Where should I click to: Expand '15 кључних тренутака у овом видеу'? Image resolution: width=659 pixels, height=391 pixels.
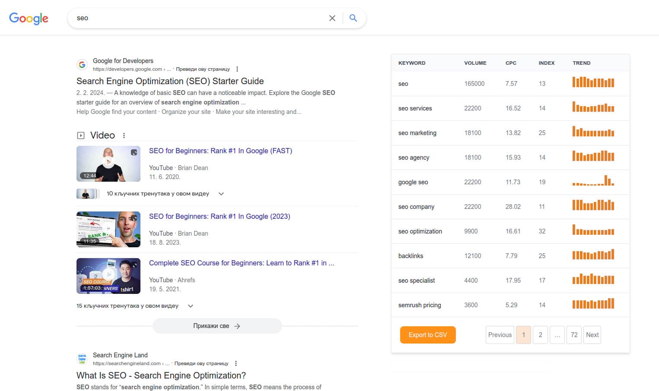[135, 306]
